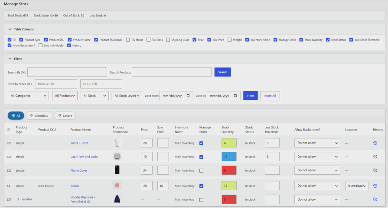Screen dimensions: 388x208
Task: Open the All Stock dropdown
Action: 95,96
